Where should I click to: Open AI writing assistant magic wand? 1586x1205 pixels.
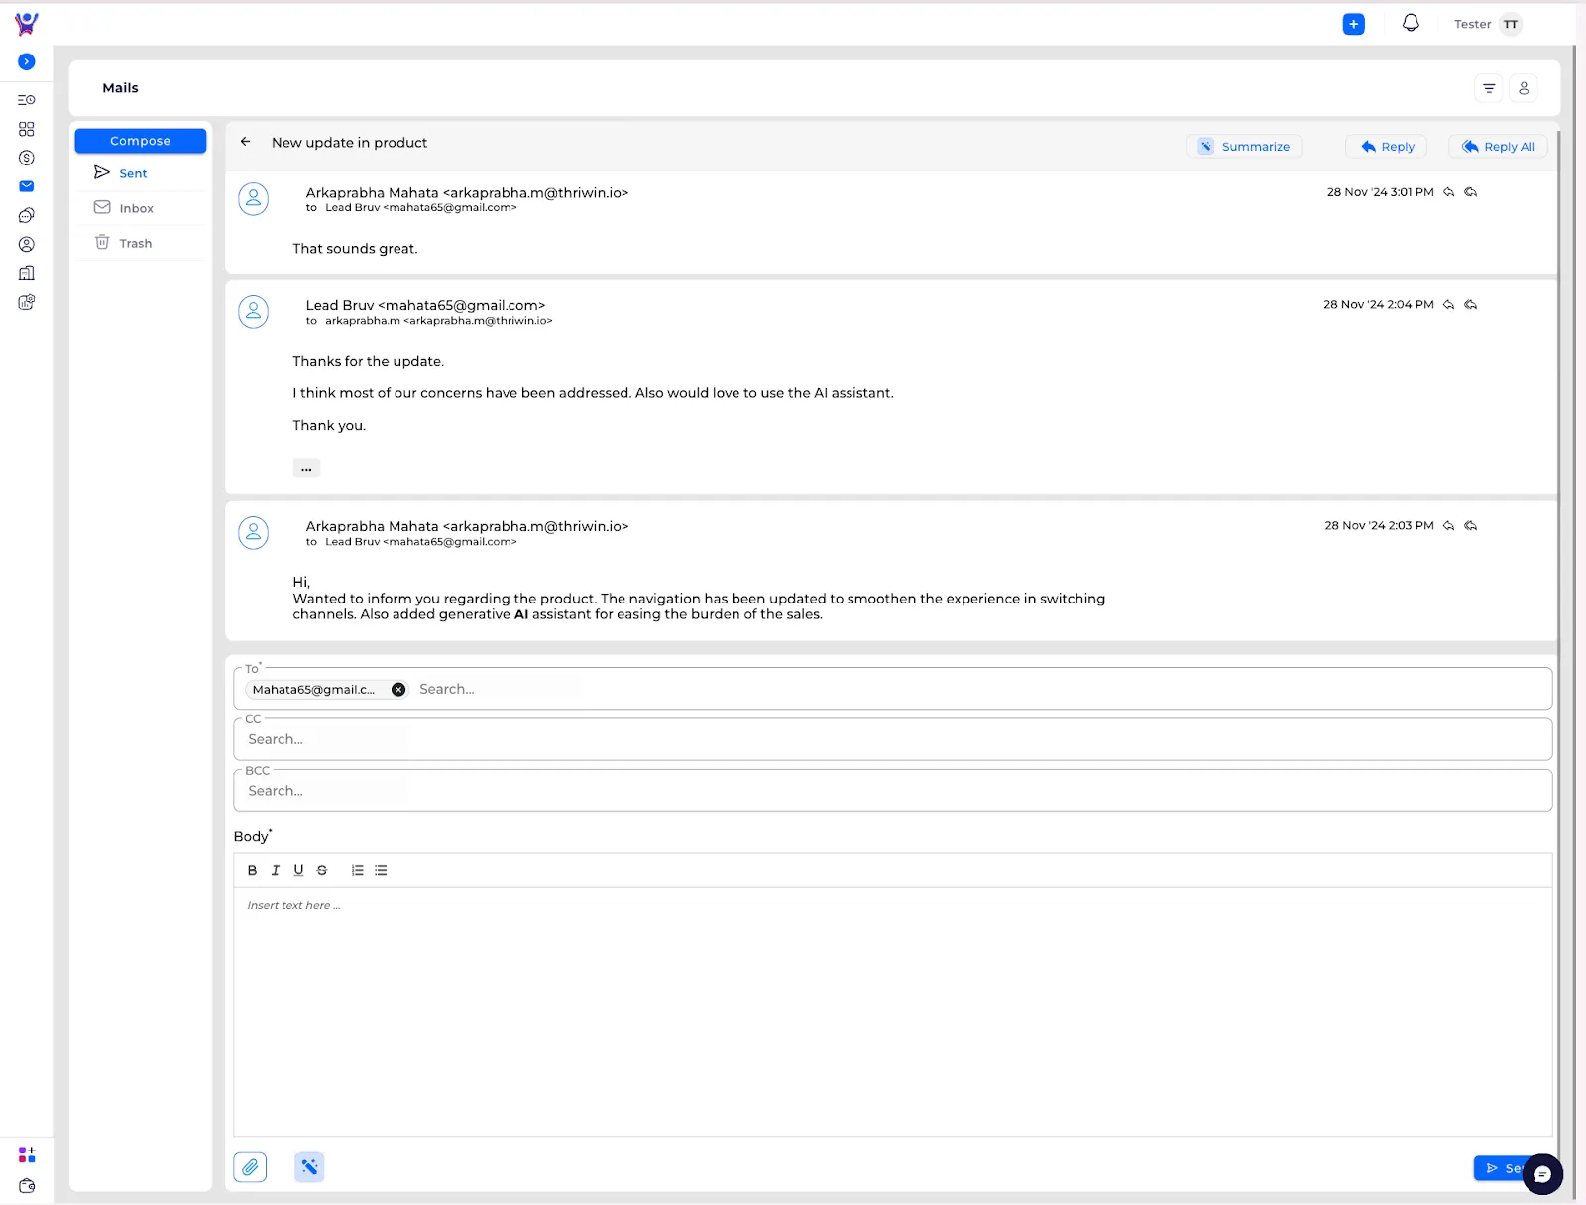[x=309, y=1167]
